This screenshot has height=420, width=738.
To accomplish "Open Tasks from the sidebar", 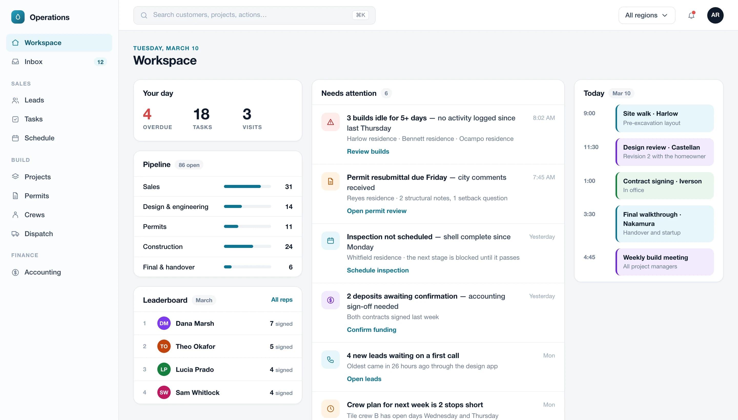I will point(59,119).
